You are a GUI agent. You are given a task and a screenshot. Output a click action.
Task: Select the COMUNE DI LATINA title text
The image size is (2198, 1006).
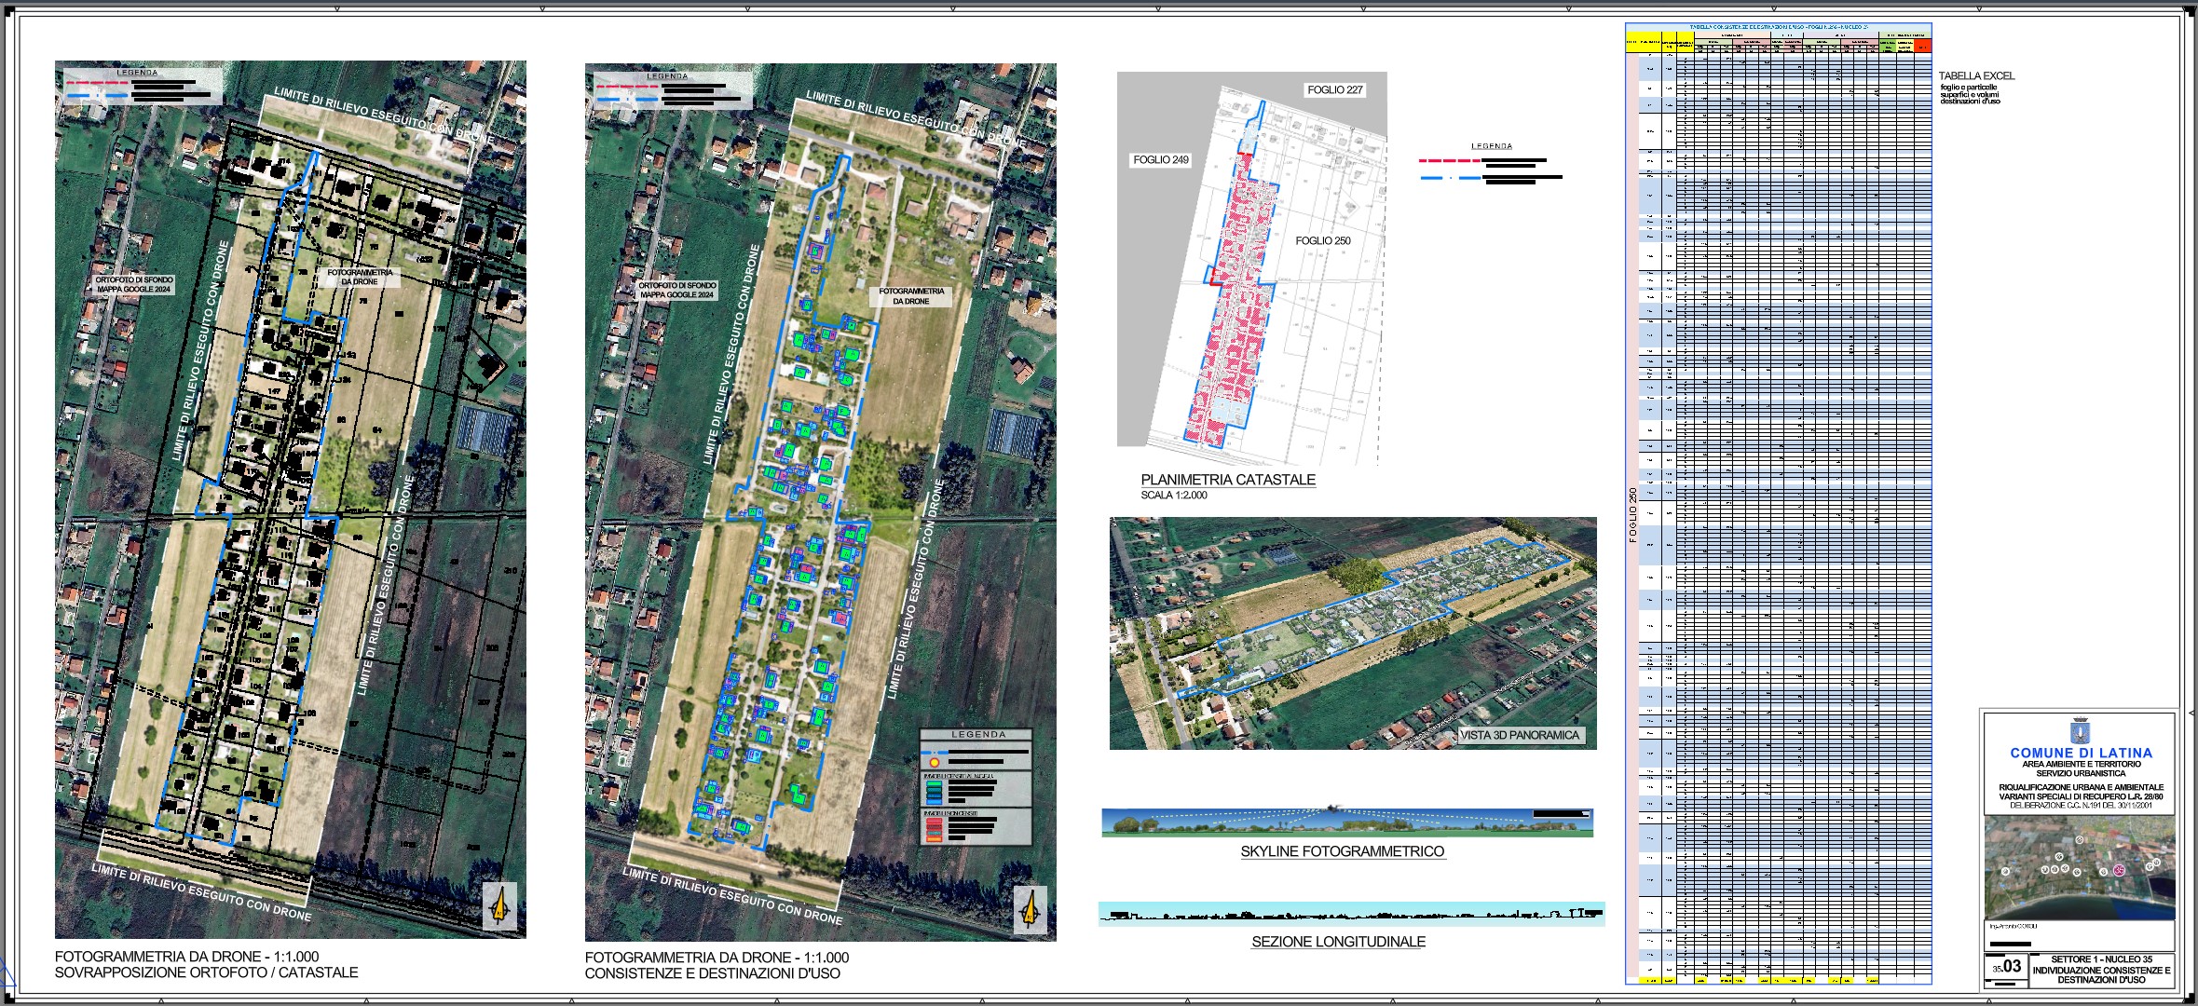tap(2082, 753)
